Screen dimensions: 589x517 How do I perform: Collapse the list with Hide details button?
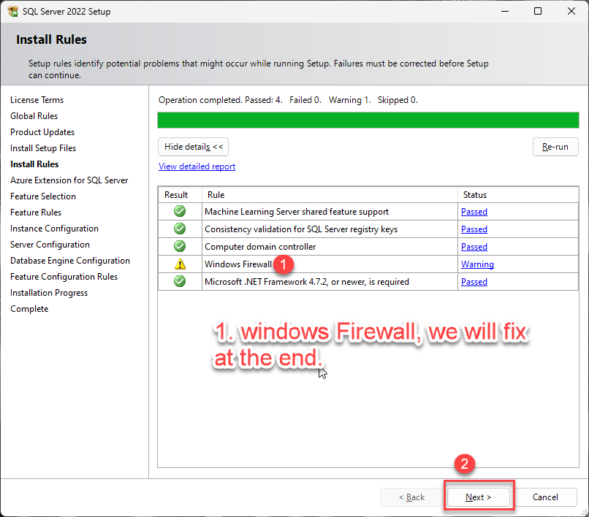pos(194,147)
